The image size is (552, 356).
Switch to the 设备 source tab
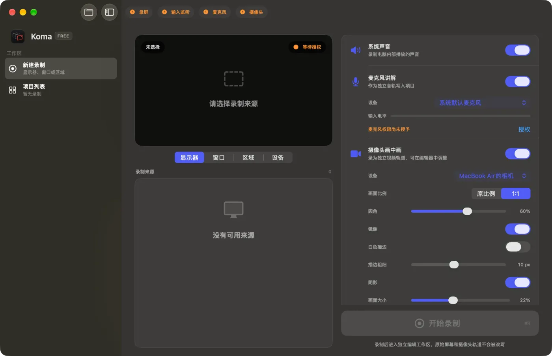[x=278, y=157]
